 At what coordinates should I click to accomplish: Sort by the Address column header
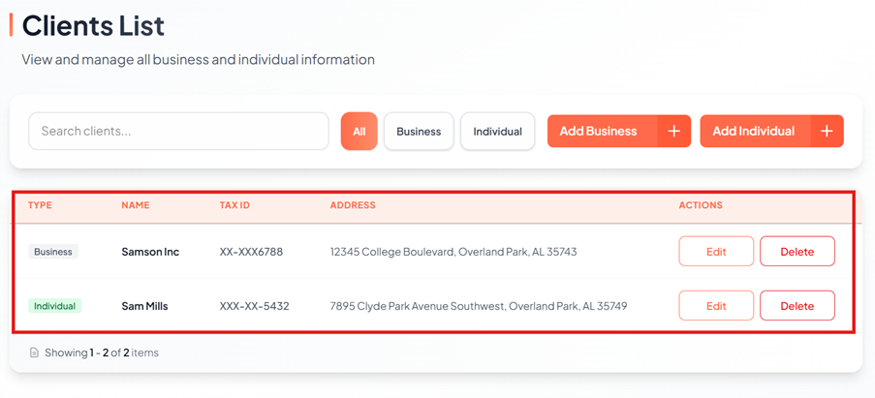click(353, 205)
